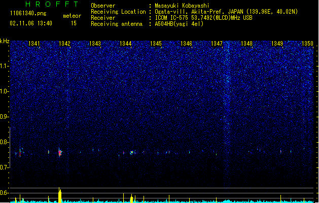The width and height of the screenshot is (319, 203).
Task: Click the 1347 time marker
Action: (x=217, y=44)
